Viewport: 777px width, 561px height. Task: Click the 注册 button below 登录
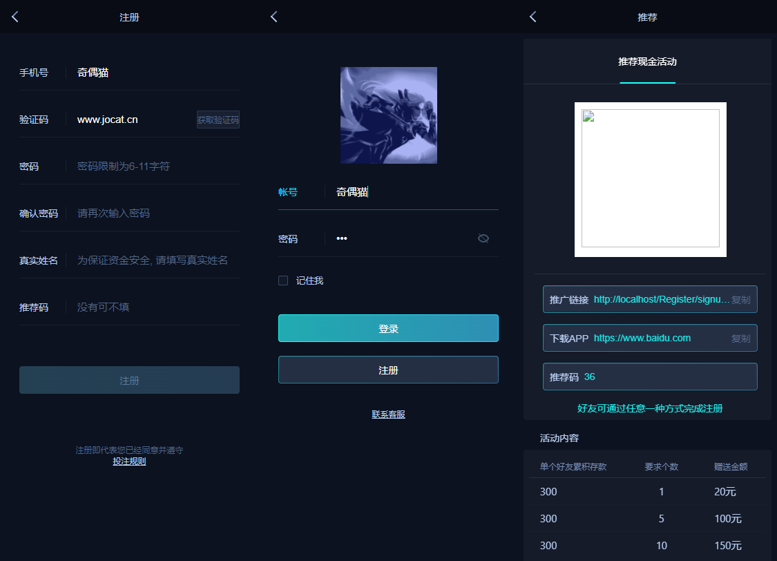[388, 370]
